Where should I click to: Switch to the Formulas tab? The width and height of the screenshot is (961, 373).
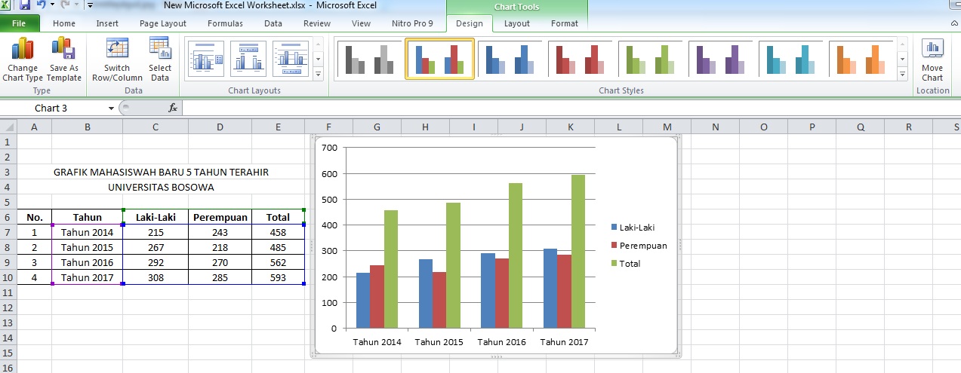pos(225,23)
